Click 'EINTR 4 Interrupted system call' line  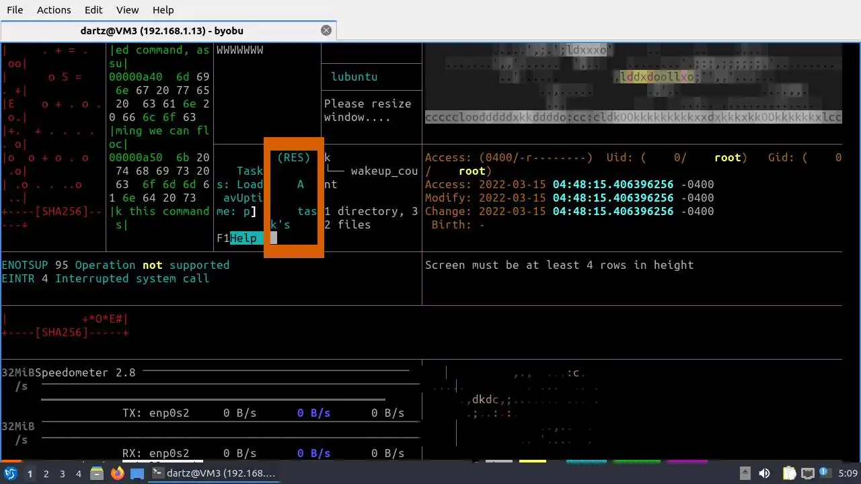click(x=106, y=278)
